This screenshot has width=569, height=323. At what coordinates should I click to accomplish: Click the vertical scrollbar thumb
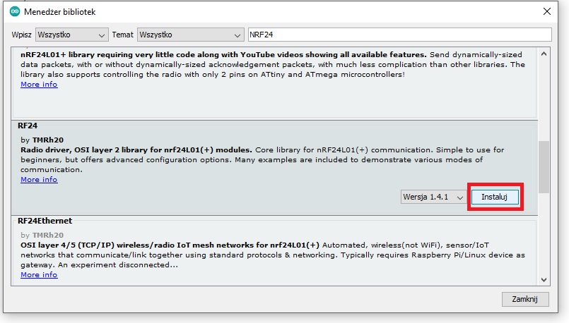pos(544,166)
